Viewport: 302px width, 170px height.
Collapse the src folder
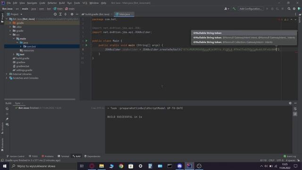[x=10, y=34]
